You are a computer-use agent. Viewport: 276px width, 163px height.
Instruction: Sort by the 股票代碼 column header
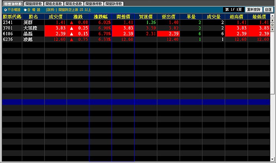click(12, 17)
